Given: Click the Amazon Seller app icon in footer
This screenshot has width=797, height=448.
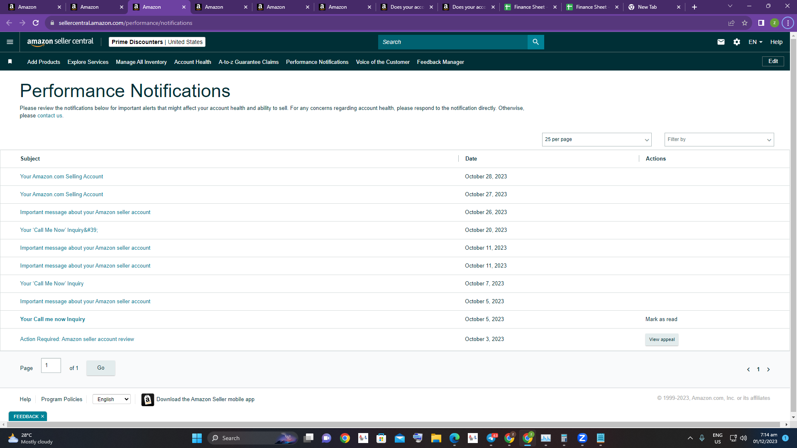Looking at the screenshot, I should point(148,399).
